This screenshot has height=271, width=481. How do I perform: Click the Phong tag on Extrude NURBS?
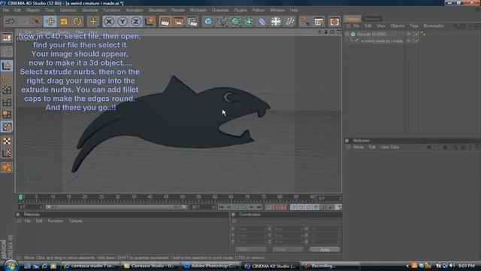[x=423, y=34]
